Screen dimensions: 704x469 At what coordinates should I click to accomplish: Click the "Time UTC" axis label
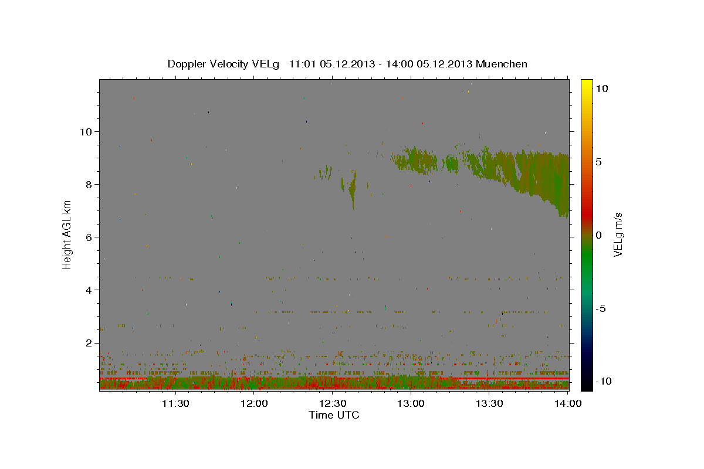pos(334,415)
